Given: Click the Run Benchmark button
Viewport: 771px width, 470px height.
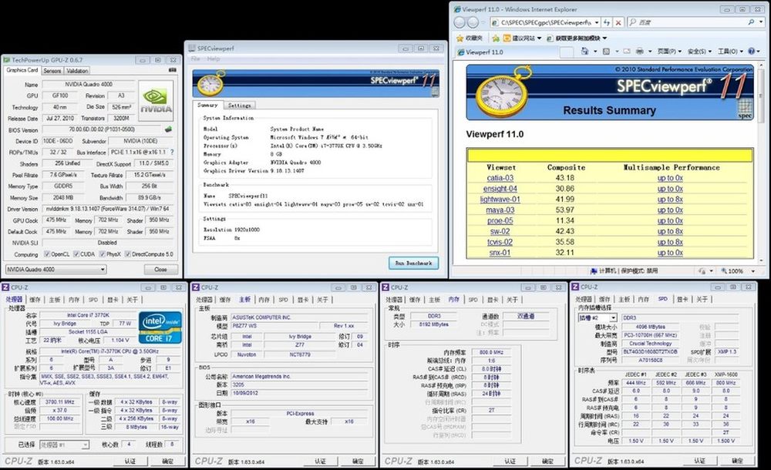Looking at the screenshot, I should pyautogui.click(x=413, y=263).
